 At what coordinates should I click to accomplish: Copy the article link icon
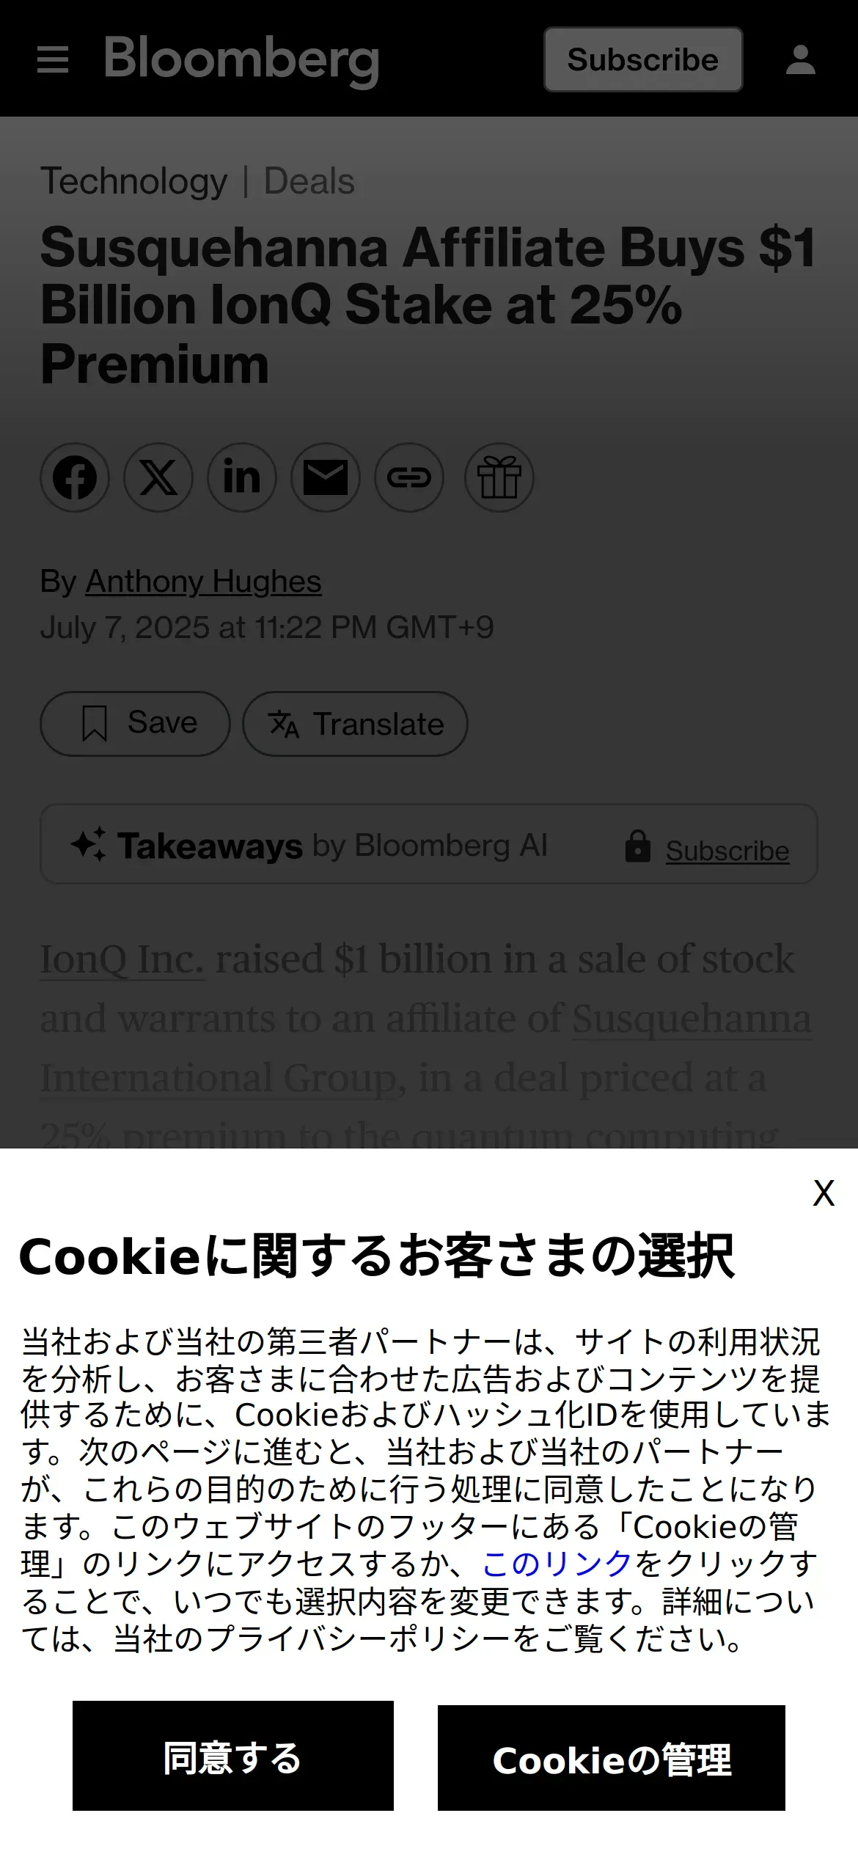[x=409, y=477]
